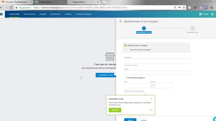216x121 pixels.
Task: Close the Добавление точки продаж panel
Action: pos(120,21)
